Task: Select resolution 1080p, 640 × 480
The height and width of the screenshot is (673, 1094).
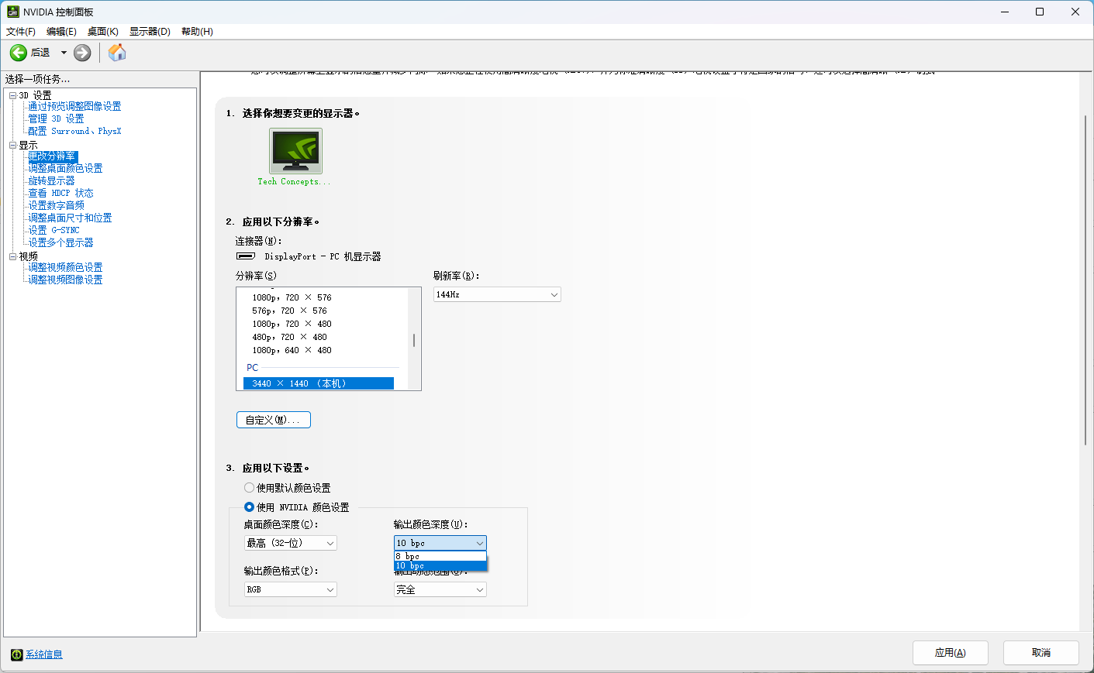Action: tap(292, 350)
